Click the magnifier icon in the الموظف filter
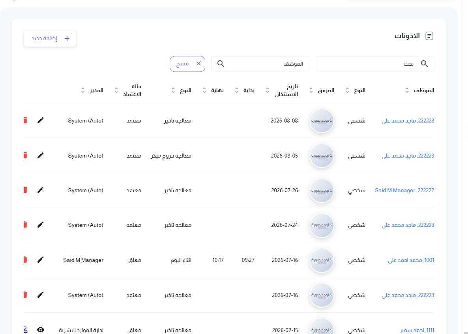 coord(221,63)
